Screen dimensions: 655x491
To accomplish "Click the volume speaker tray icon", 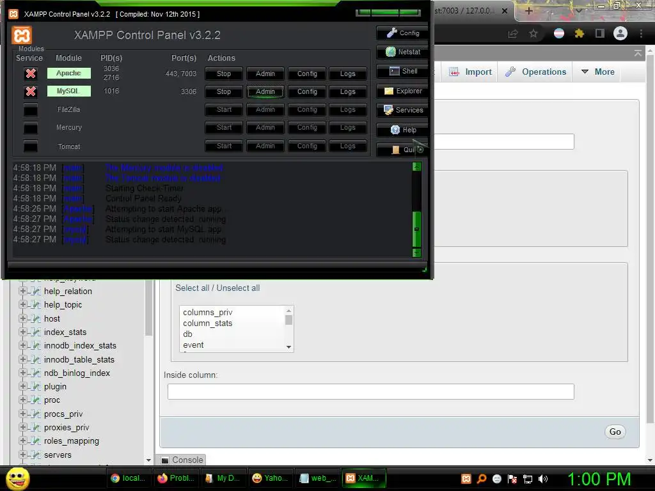I will [543, 479].
